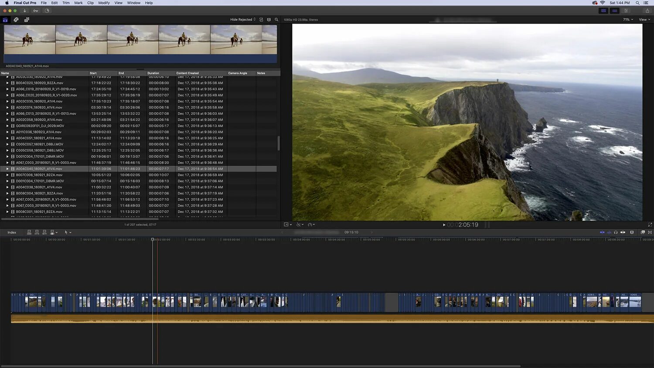Screen dimensions: 654x368
Task: Open the Keyword Editor key icon
Action: 36,10
